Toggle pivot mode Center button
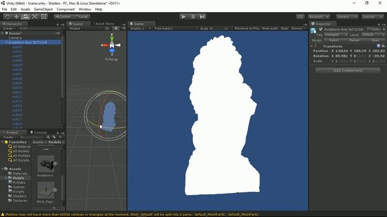The height and width of the screenshot is (217, 387). click(x=63, y=17)
